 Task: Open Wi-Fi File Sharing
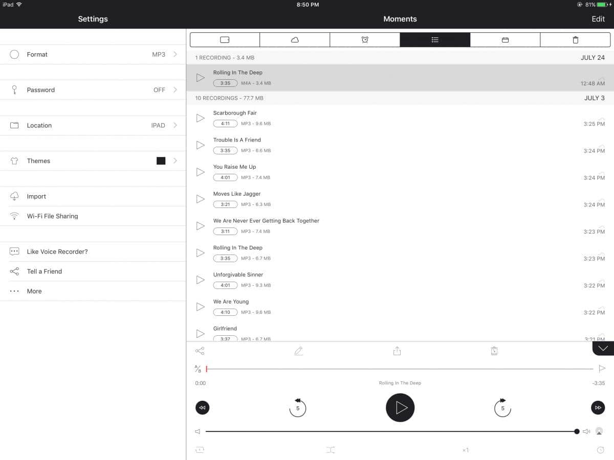coord(53,216)
